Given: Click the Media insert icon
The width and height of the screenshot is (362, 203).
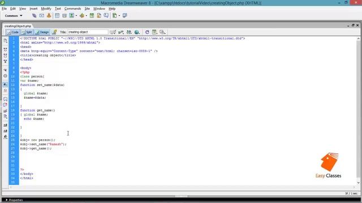Looking at the screenshot, I should click(81, 16).
